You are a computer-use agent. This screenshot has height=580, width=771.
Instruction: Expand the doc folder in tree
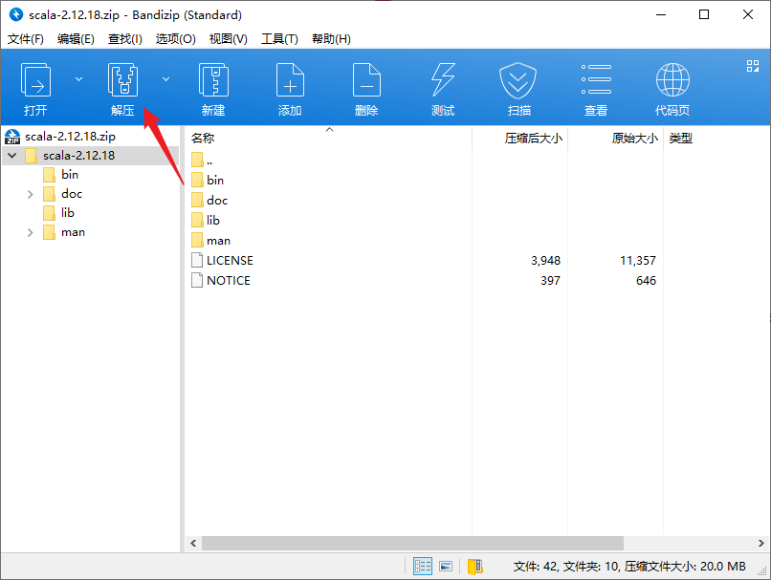pos(32,194)
